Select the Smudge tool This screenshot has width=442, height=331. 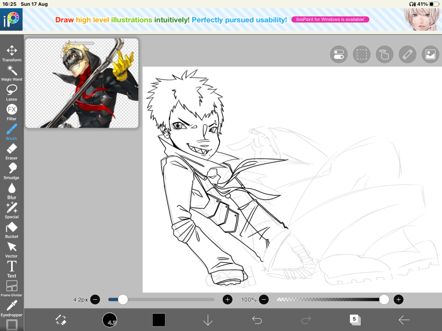tap(12, 172)
